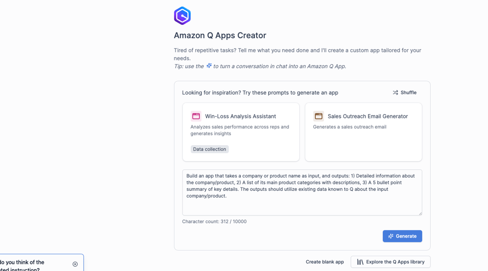Click the Amazon Q hexagon logo
This screenshot has width=488, height=271.
[x=182, y=16]
